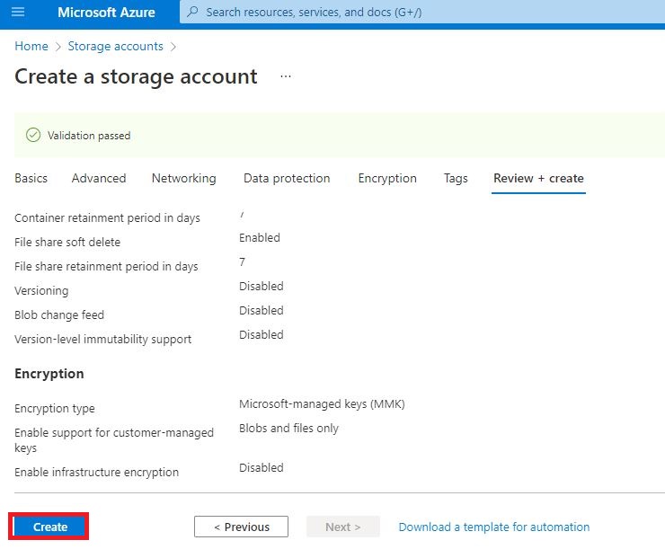Click the search magnifier icon
The image size is (665, 558).
pyautogui.click(x=193, y=13)
